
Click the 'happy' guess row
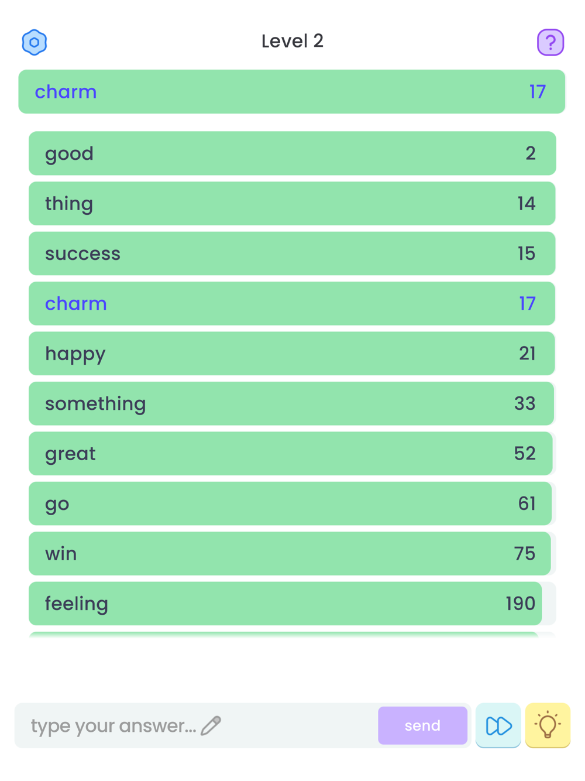click(x=292, y=354)
